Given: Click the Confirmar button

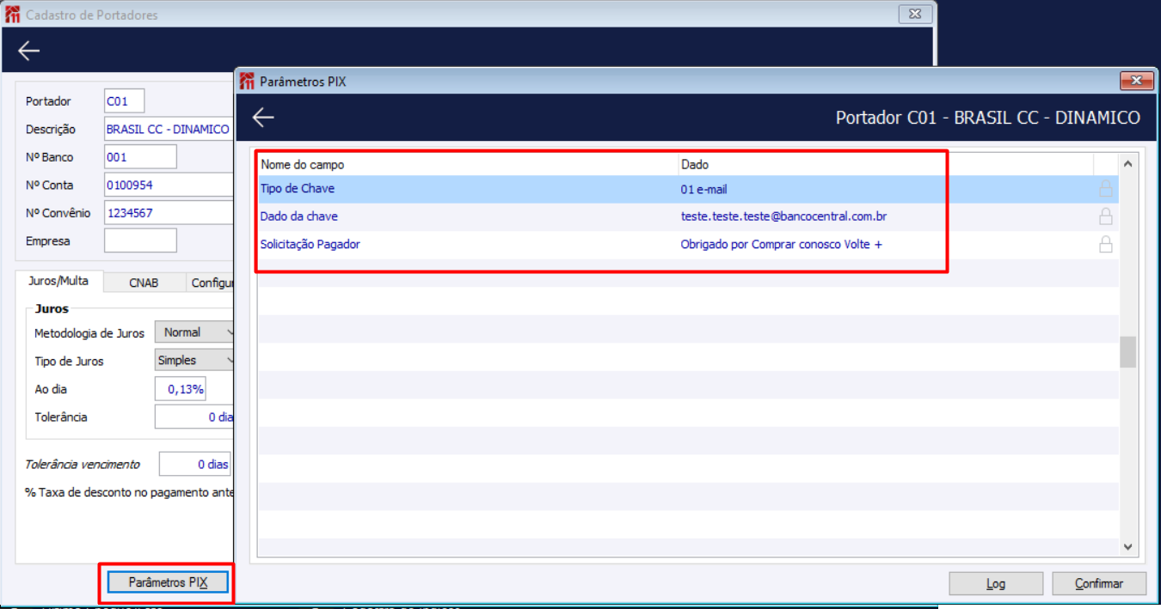Looking at the screenshot, I should 1099,583.
